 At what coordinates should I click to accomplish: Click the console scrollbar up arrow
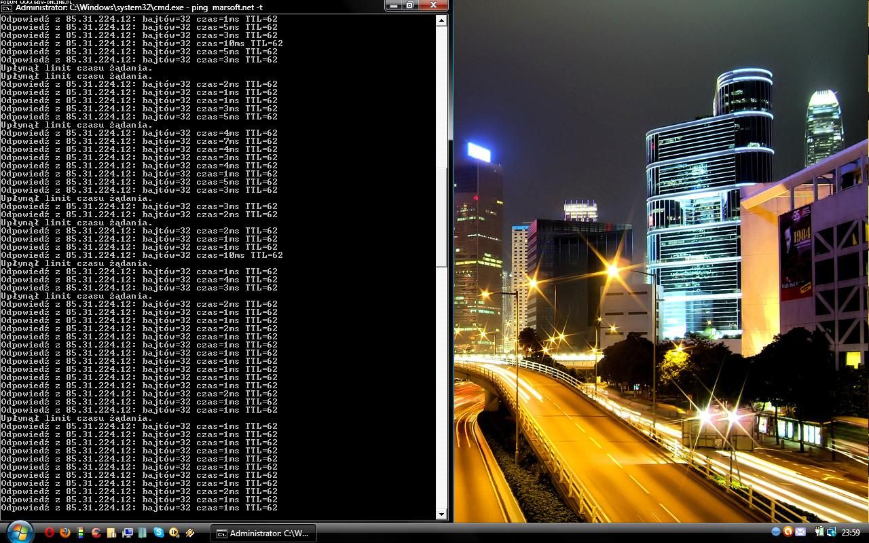(441, 20)
